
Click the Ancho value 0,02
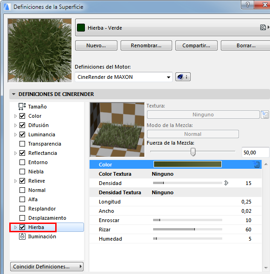(x=246, y=211)
